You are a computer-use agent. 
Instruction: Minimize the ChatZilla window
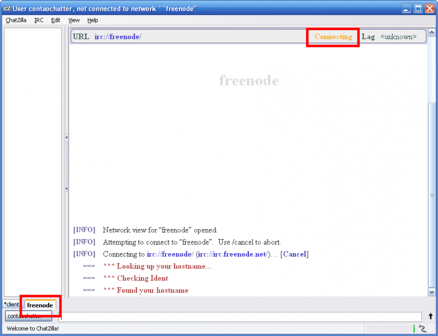click(x=406, y=8)
